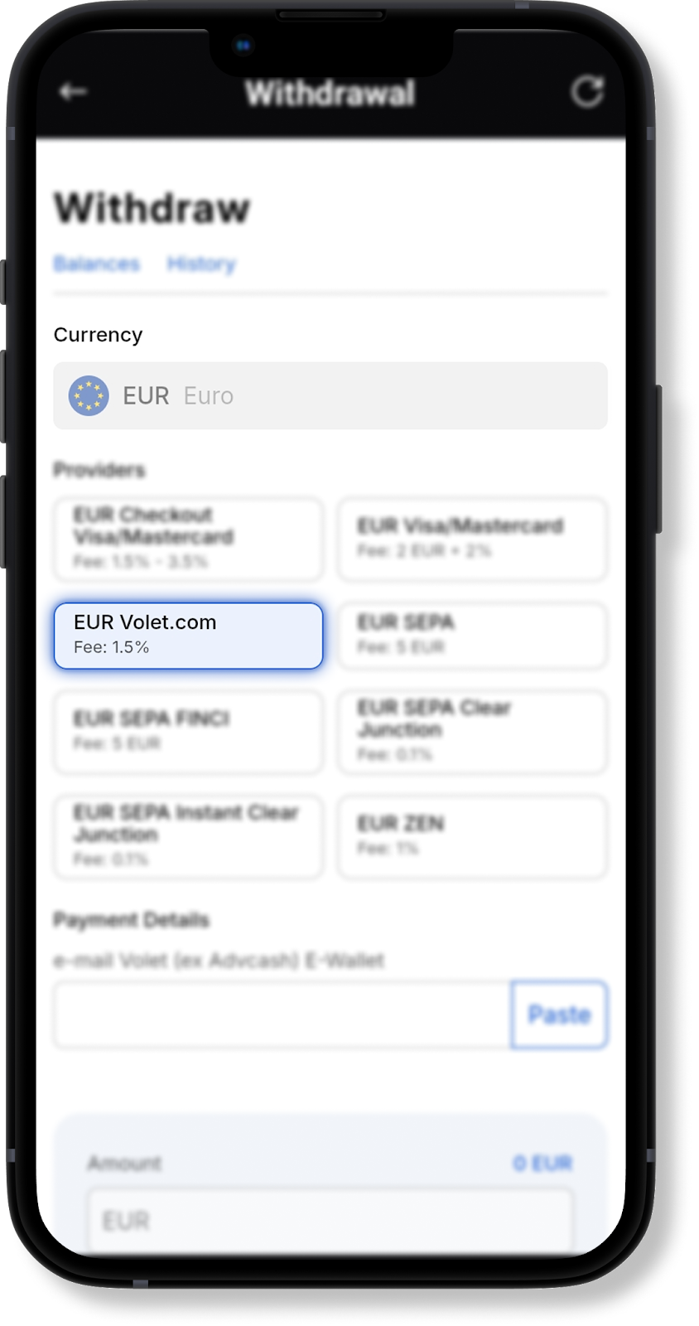The width and height of the screenshot is (699, 1326).
Task: Pick EUR SEPA Clear Junction provider
Action: pos(472,733)
